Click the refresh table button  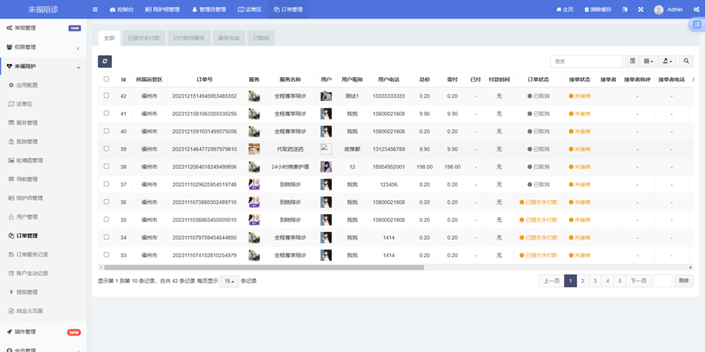(x=105, y=61)
